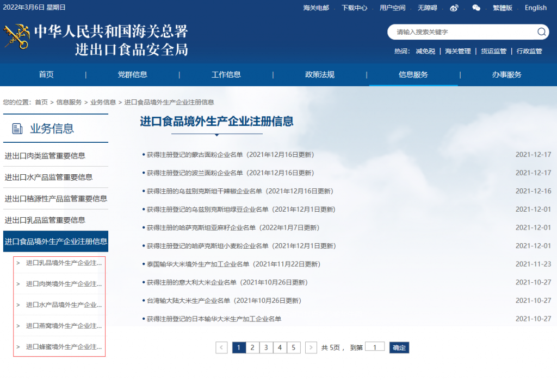Click the page number input box

click(375, 347)
